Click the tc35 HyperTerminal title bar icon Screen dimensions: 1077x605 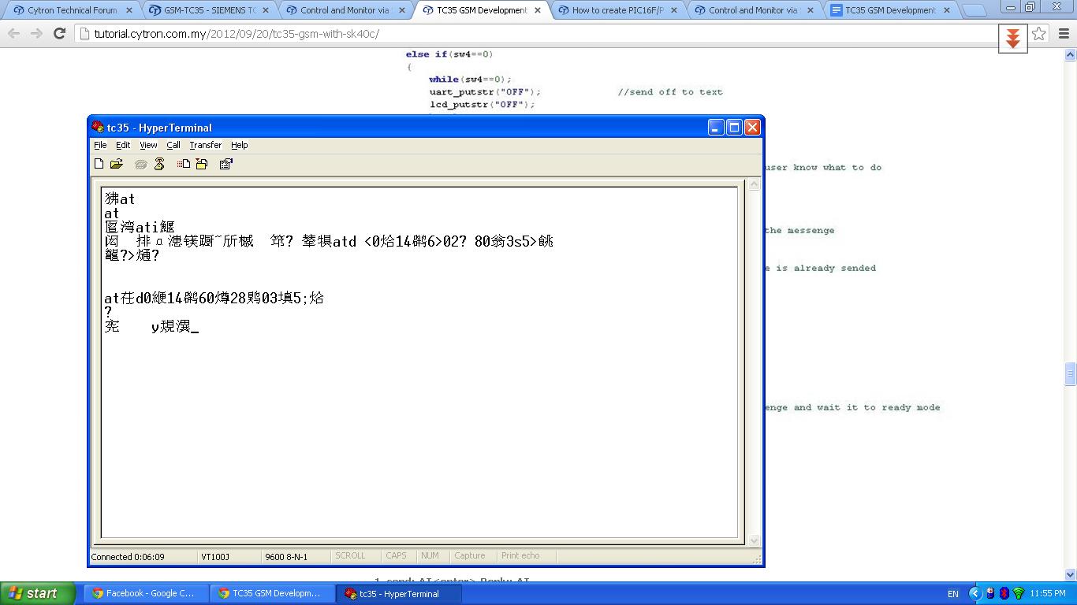[x=98, y=127]
